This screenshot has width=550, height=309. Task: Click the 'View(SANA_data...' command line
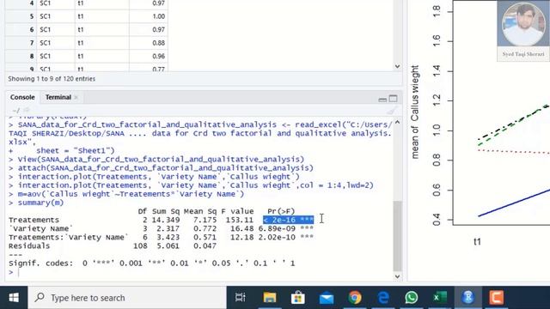click(161, 160)
